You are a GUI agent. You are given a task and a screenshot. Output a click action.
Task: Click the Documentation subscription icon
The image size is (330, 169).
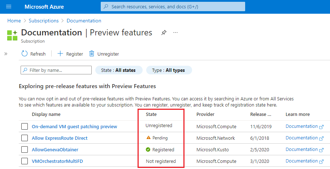(12, 35)
